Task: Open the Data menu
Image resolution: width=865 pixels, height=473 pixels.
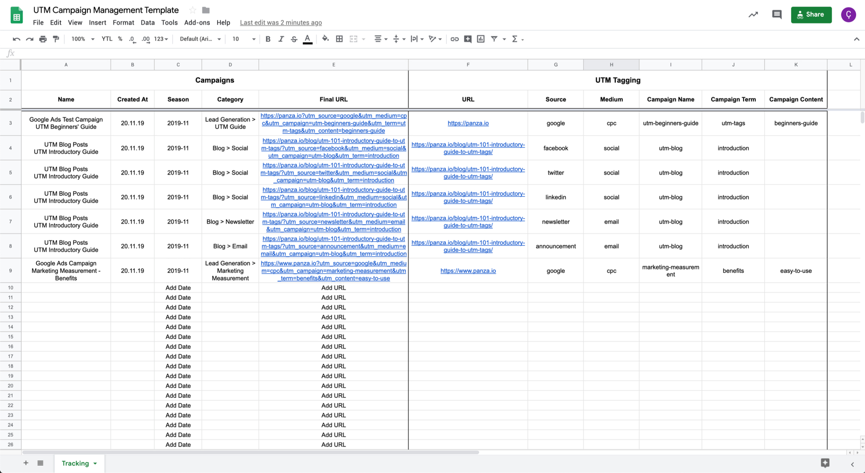Action: (147, 23)
